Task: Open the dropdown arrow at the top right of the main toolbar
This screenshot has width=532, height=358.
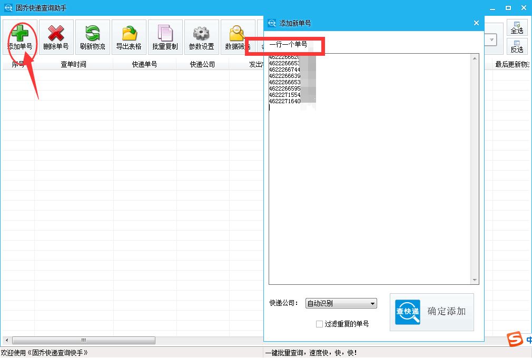Action: pyautogui.click(x=491, y=39)
